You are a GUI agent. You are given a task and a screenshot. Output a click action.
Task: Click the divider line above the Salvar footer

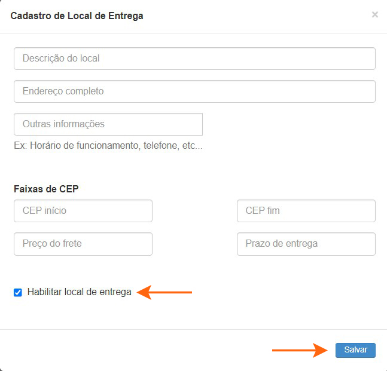click(x=193, y=329)
